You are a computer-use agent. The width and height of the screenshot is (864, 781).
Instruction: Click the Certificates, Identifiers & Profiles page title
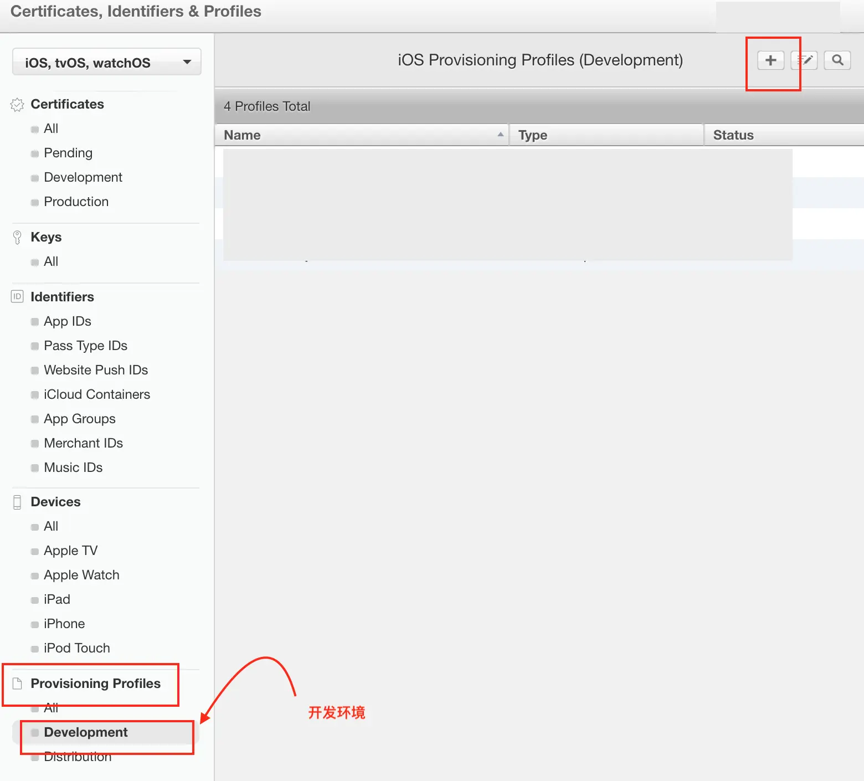tap(136, 12)
